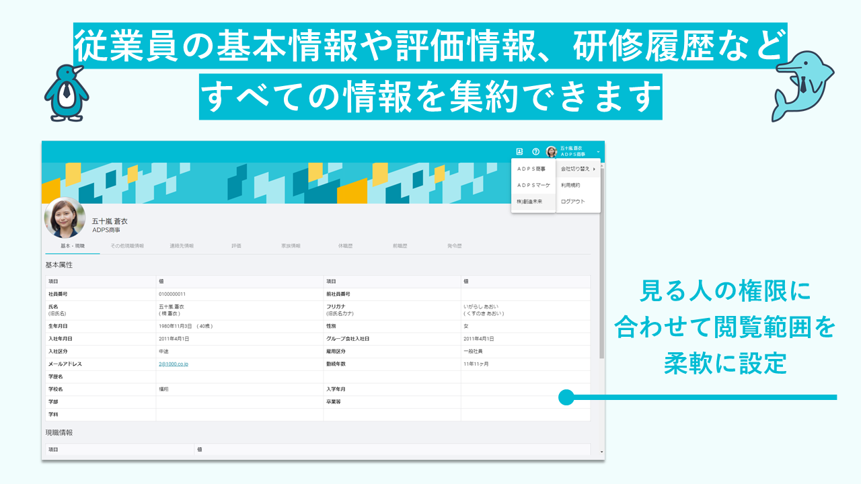
Task: Click the large employee profile photo
Action: (x=65, y=218)
